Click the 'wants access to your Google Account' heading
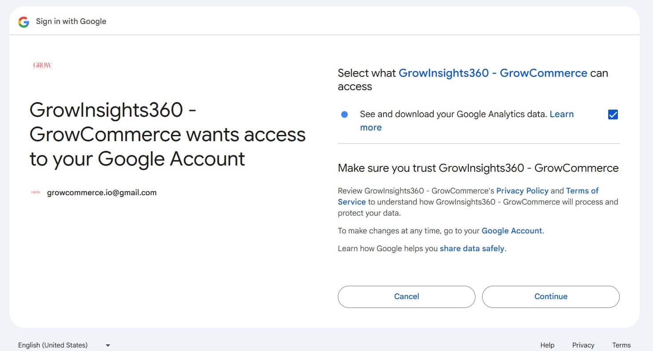Screen dimensions: 653x351 tap(168, 134)
